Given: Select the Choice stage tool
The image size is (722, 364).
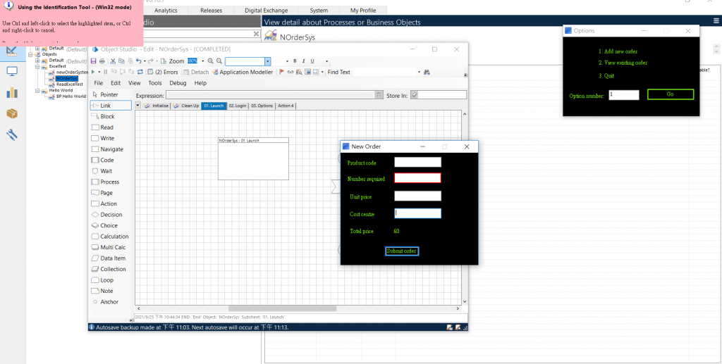Looking at the screenshot, I should pos(111,226).
